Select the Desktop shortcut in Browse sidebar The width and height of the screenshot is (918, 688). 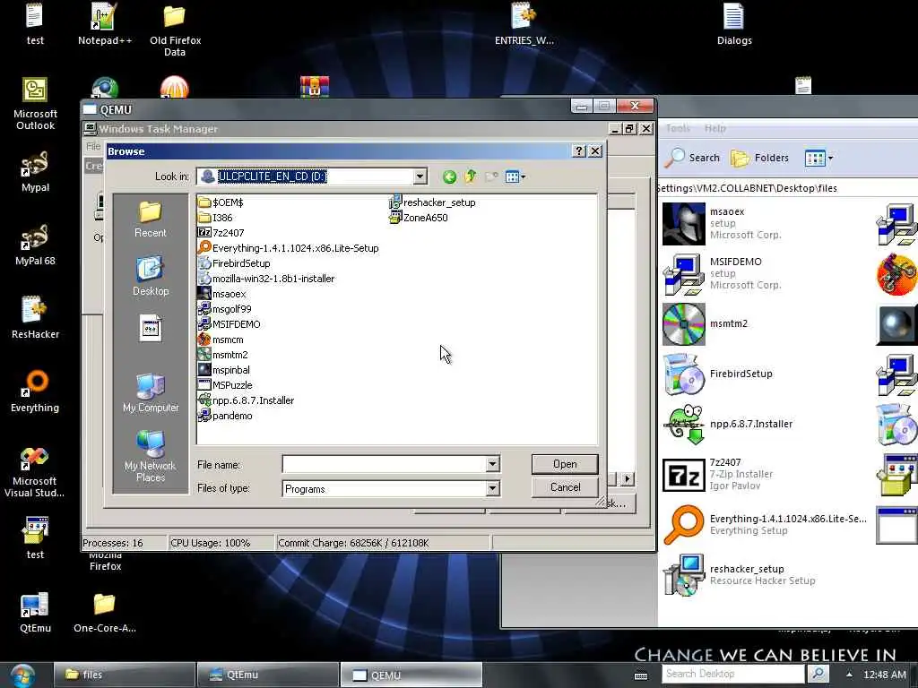click(x=150, y=276)
